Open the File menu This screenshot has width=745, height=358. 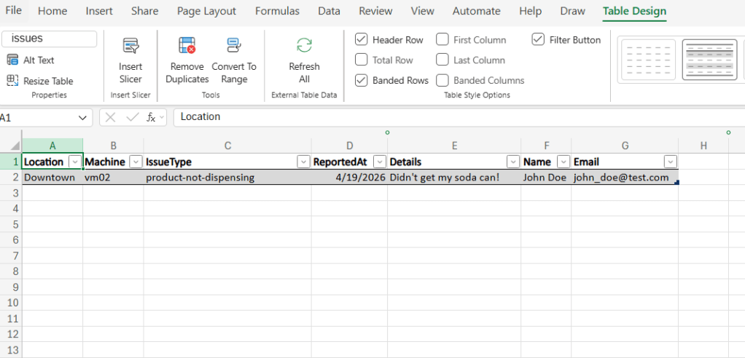coord(13,10)
